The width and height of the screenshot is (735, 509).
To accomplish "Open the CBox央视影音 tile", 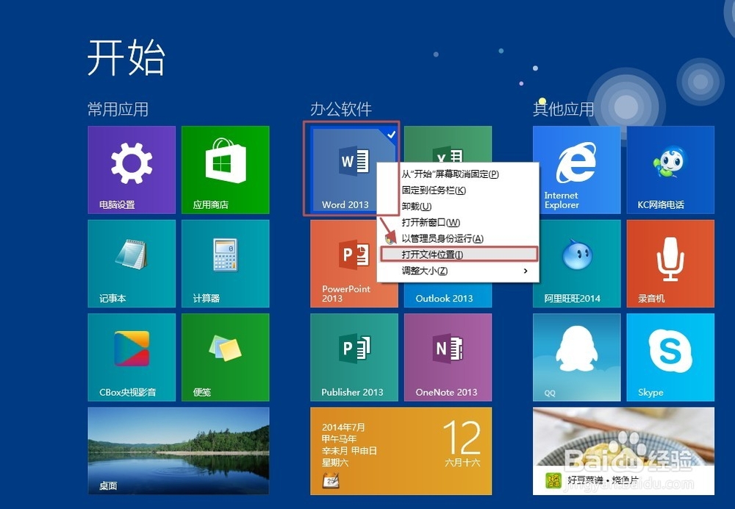I will click(132, 357).
